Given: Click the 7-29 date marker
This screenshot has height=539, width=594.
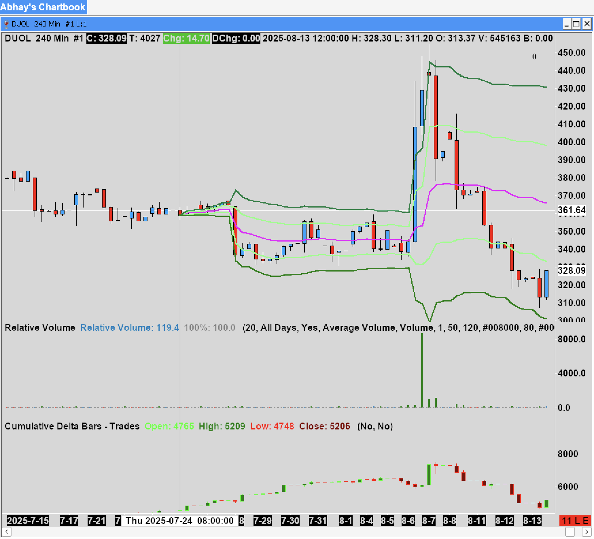Looking at the screenshot, I should (262, 521).
